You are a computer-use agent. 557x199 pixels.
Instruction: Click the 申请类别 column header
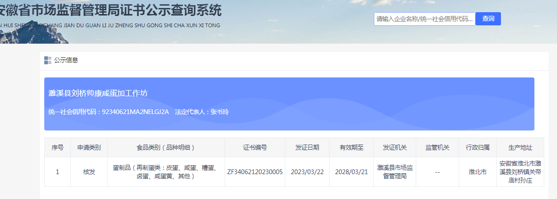coord(89,147)
